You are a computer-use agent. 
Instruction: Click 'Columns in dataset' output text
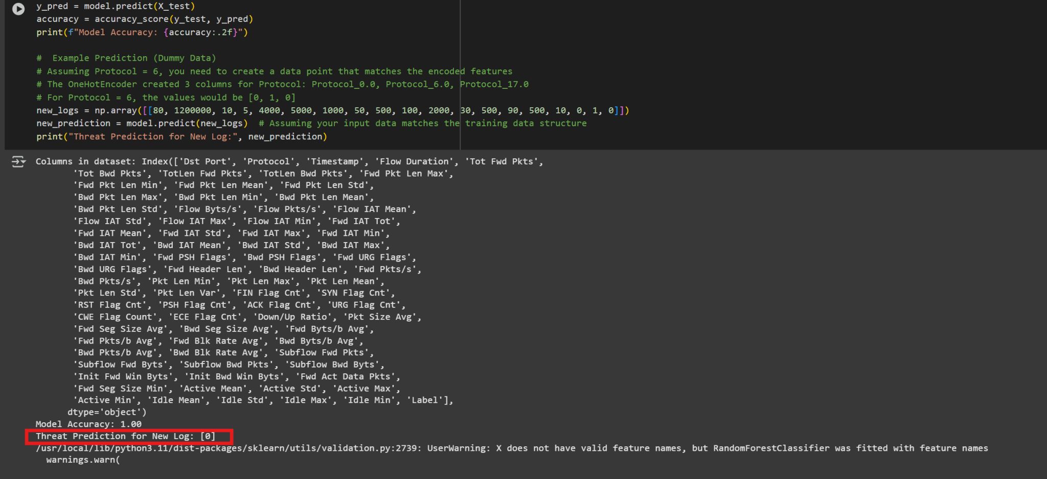87,161
